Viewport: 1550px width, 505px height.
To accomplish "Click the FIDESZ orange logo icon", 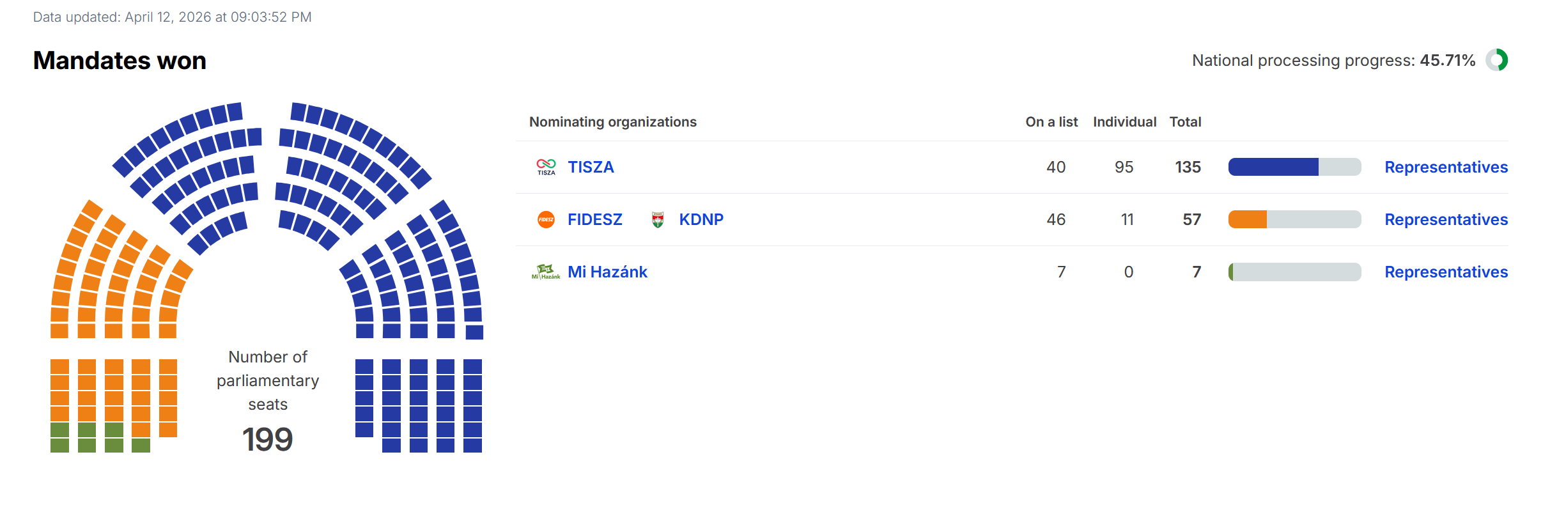I will coord(546,219).
